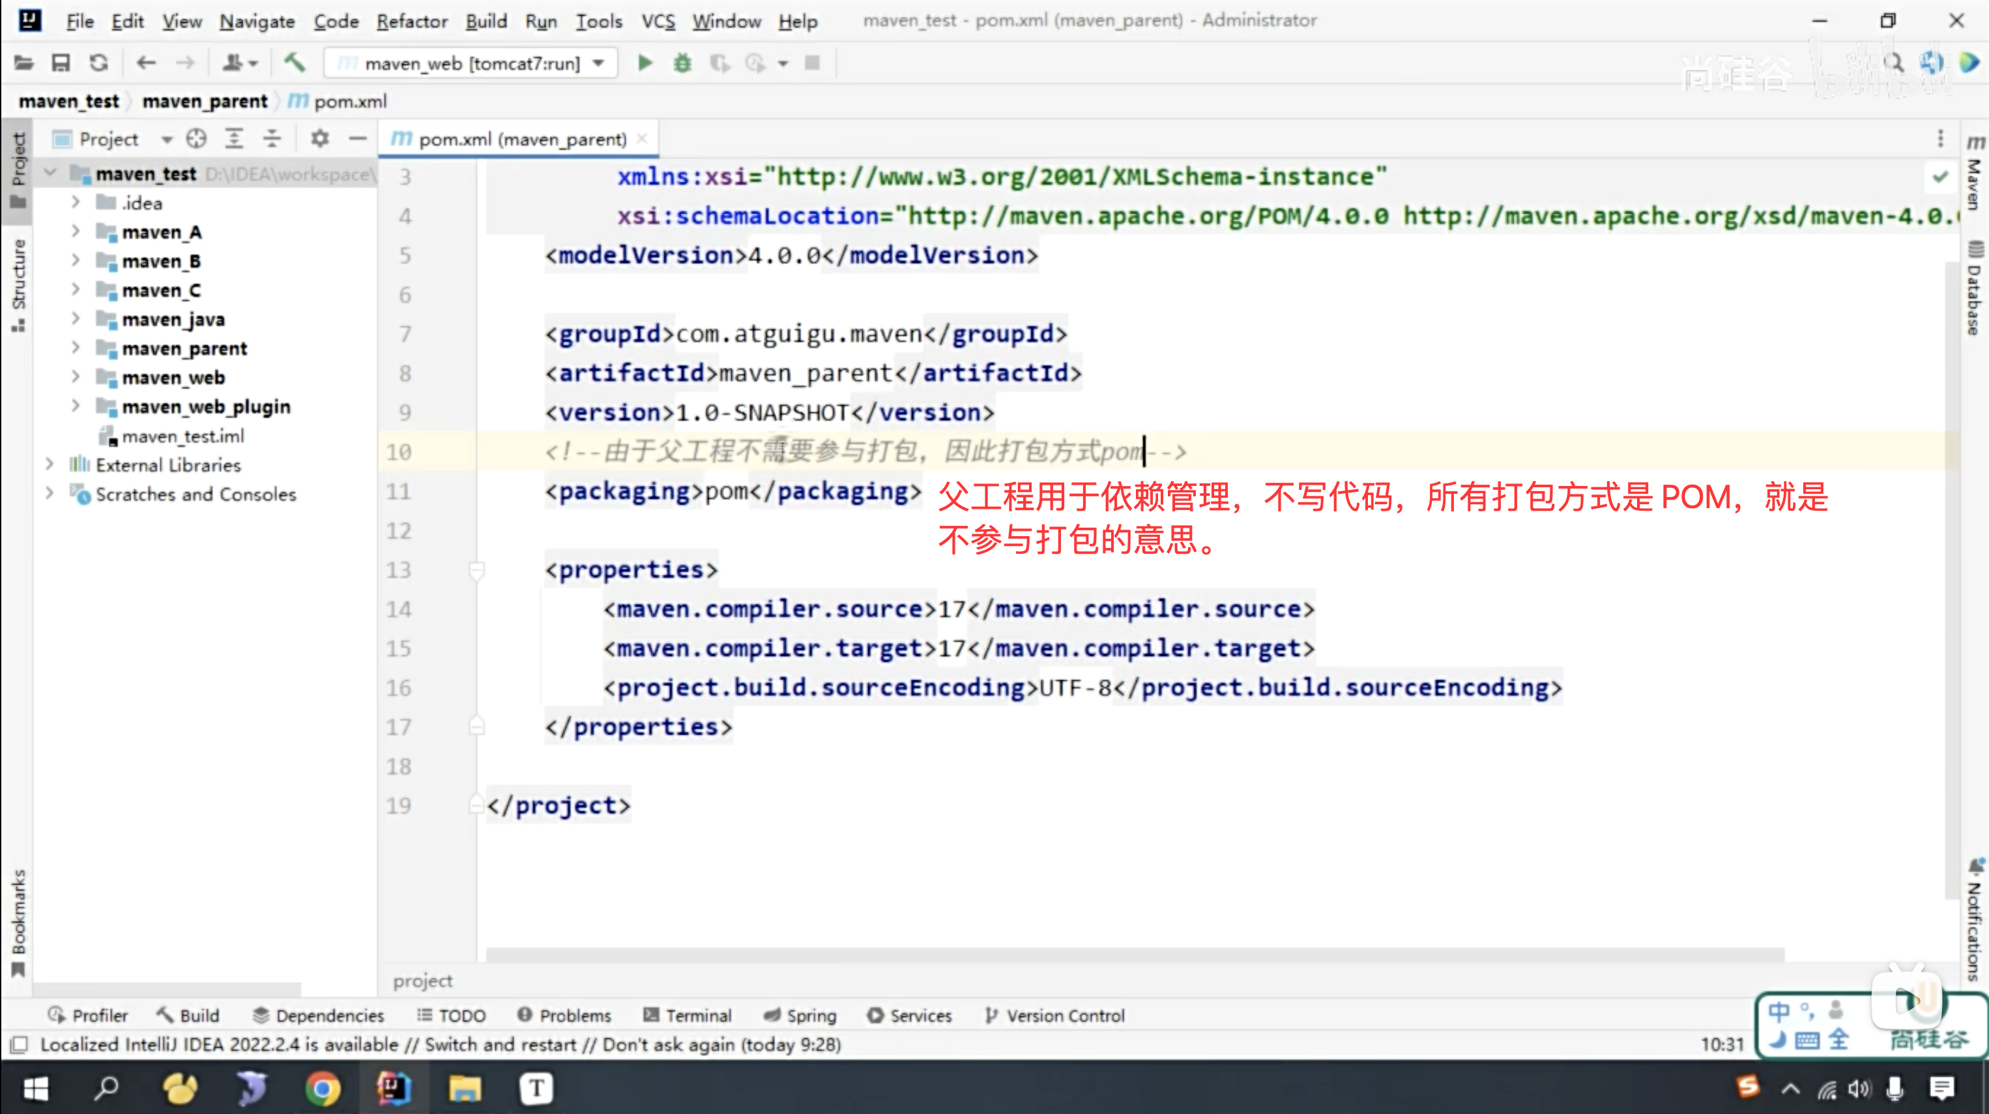Screen dimensions: 1989x1114
Task: Click the Debug bug icon
Action: click(x=682, y=63)
